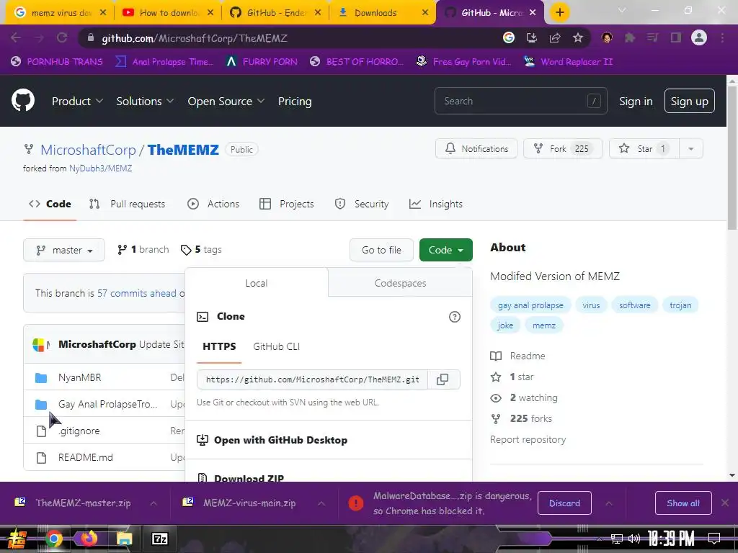Open forked source NyDubh3/MEMZ link
The image size is (738, 553).
101,168
